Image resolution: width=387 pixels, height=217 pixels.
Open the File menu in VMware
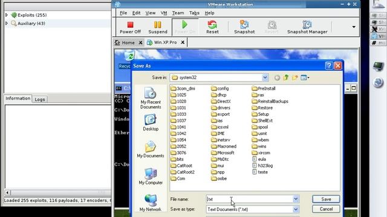[123, 13]
